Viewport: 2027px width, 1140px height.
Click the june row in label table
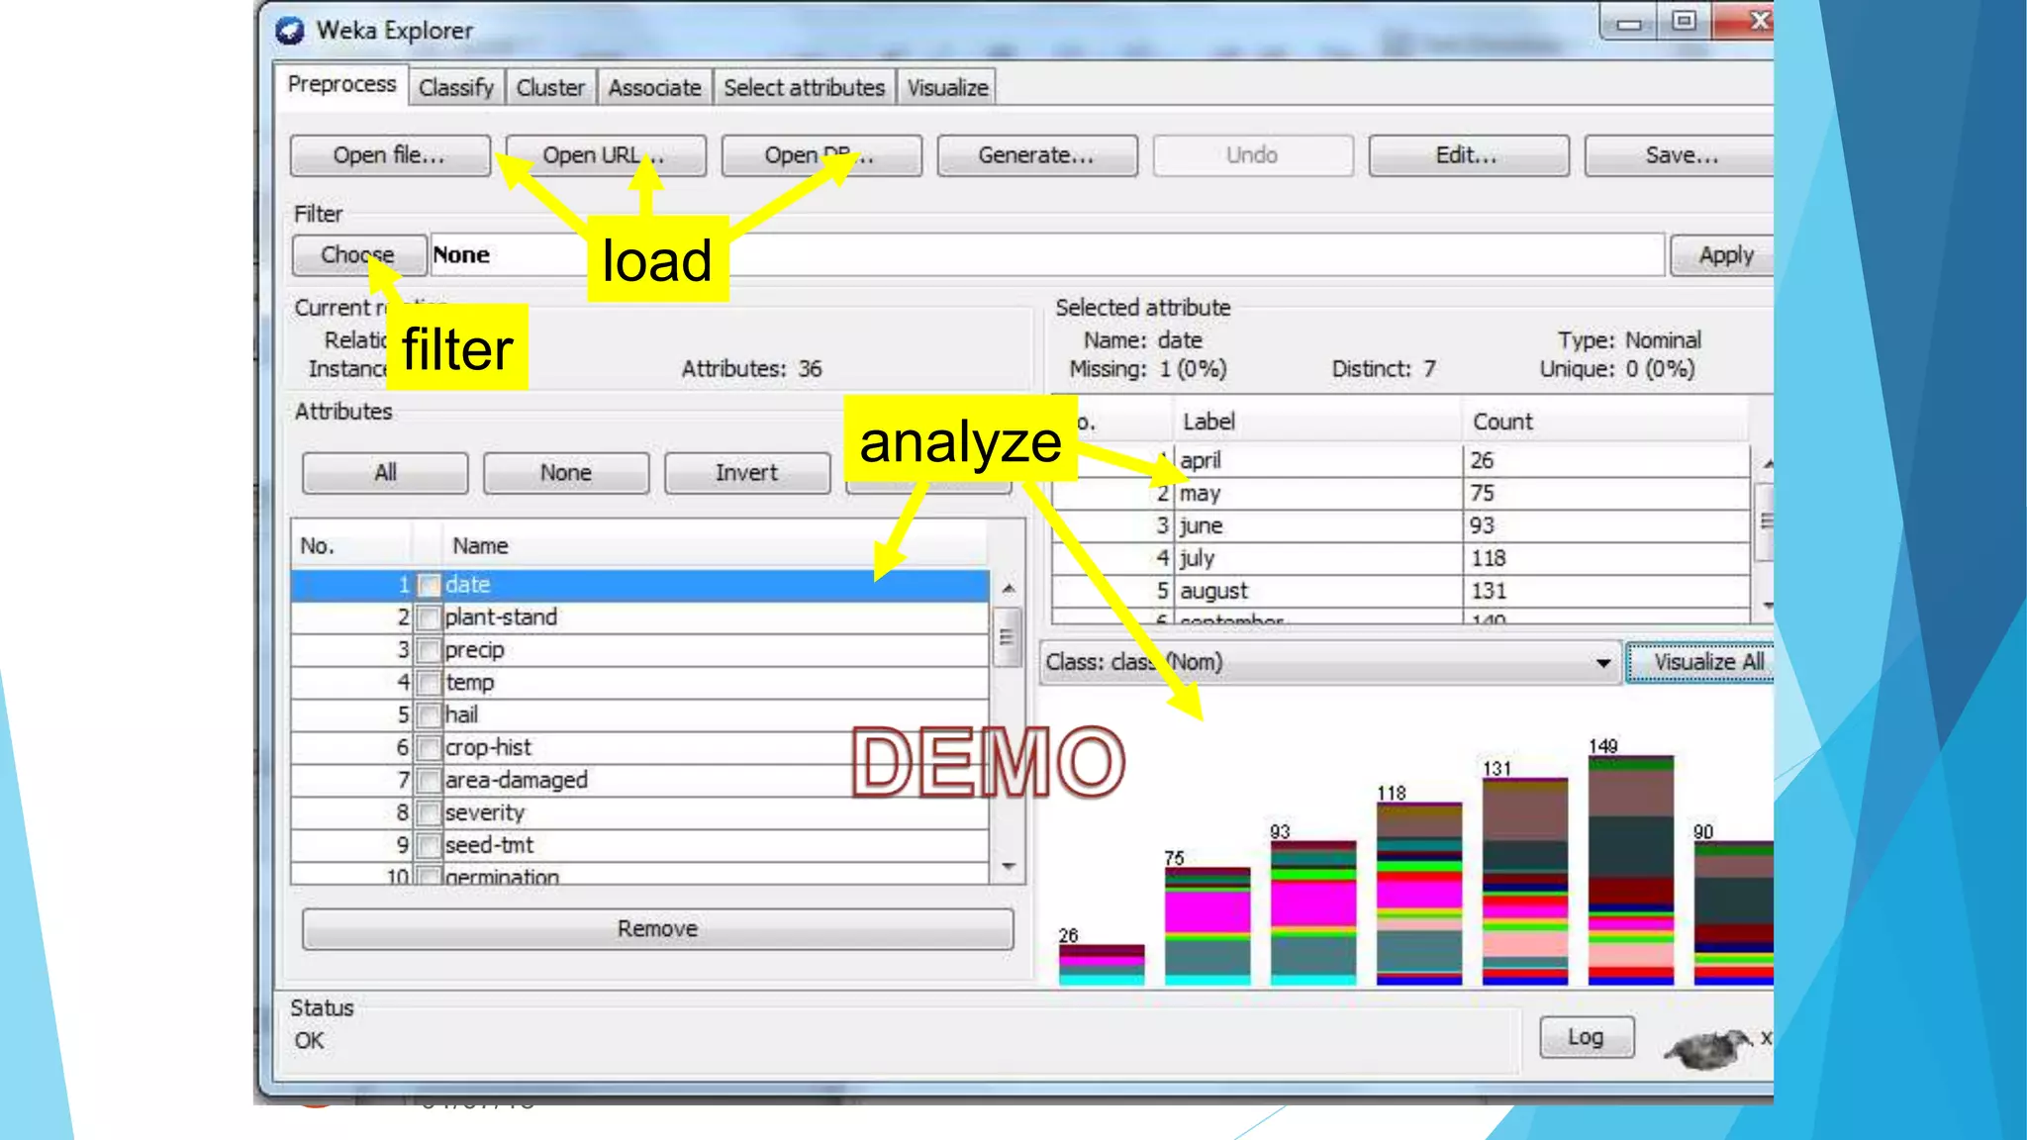1400,525
